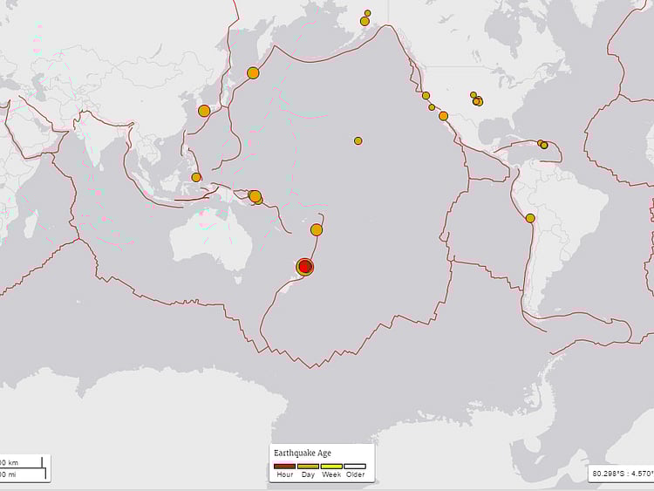This screenshot has height=491, width=654.
Task: Select the earthquake marker near Japan
Action: tap(204, 111)
